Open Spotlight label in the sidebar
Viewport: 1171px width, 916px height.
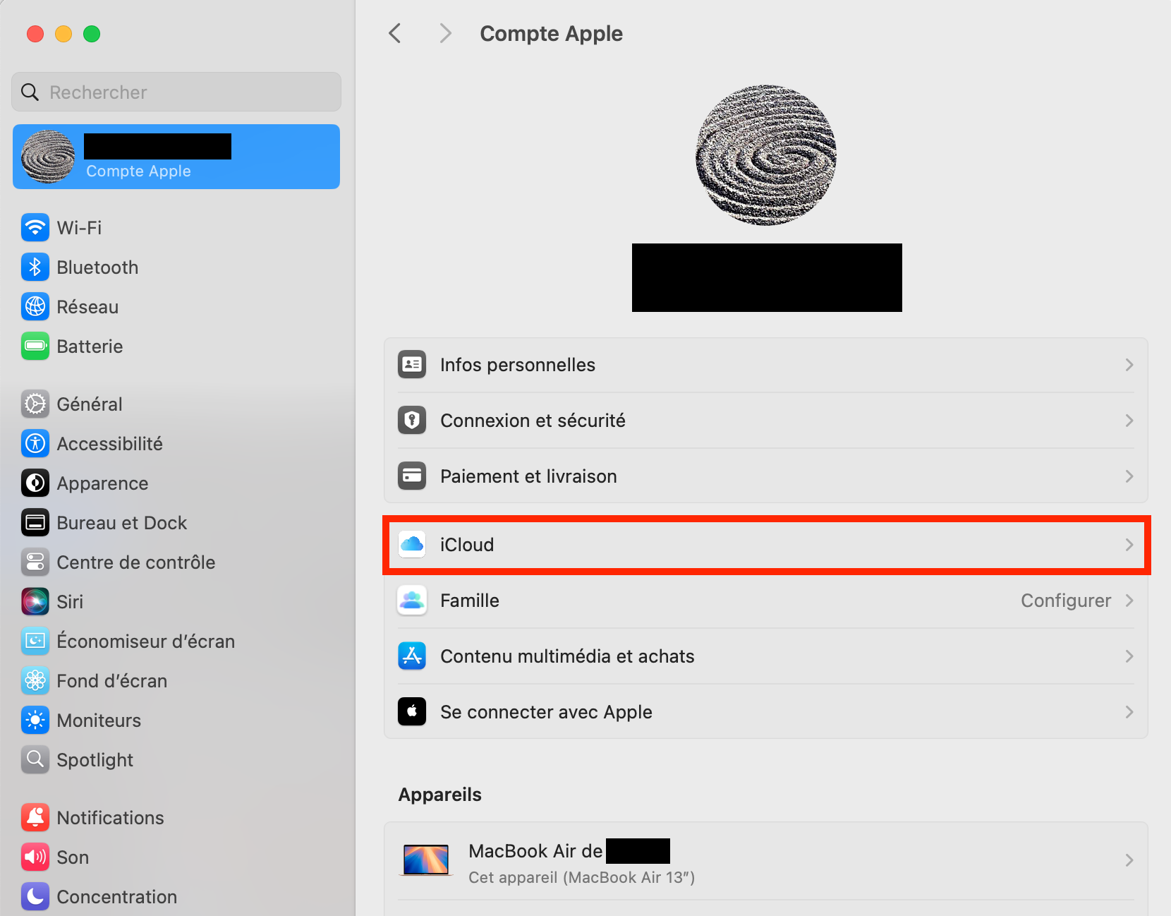(95, 760)
